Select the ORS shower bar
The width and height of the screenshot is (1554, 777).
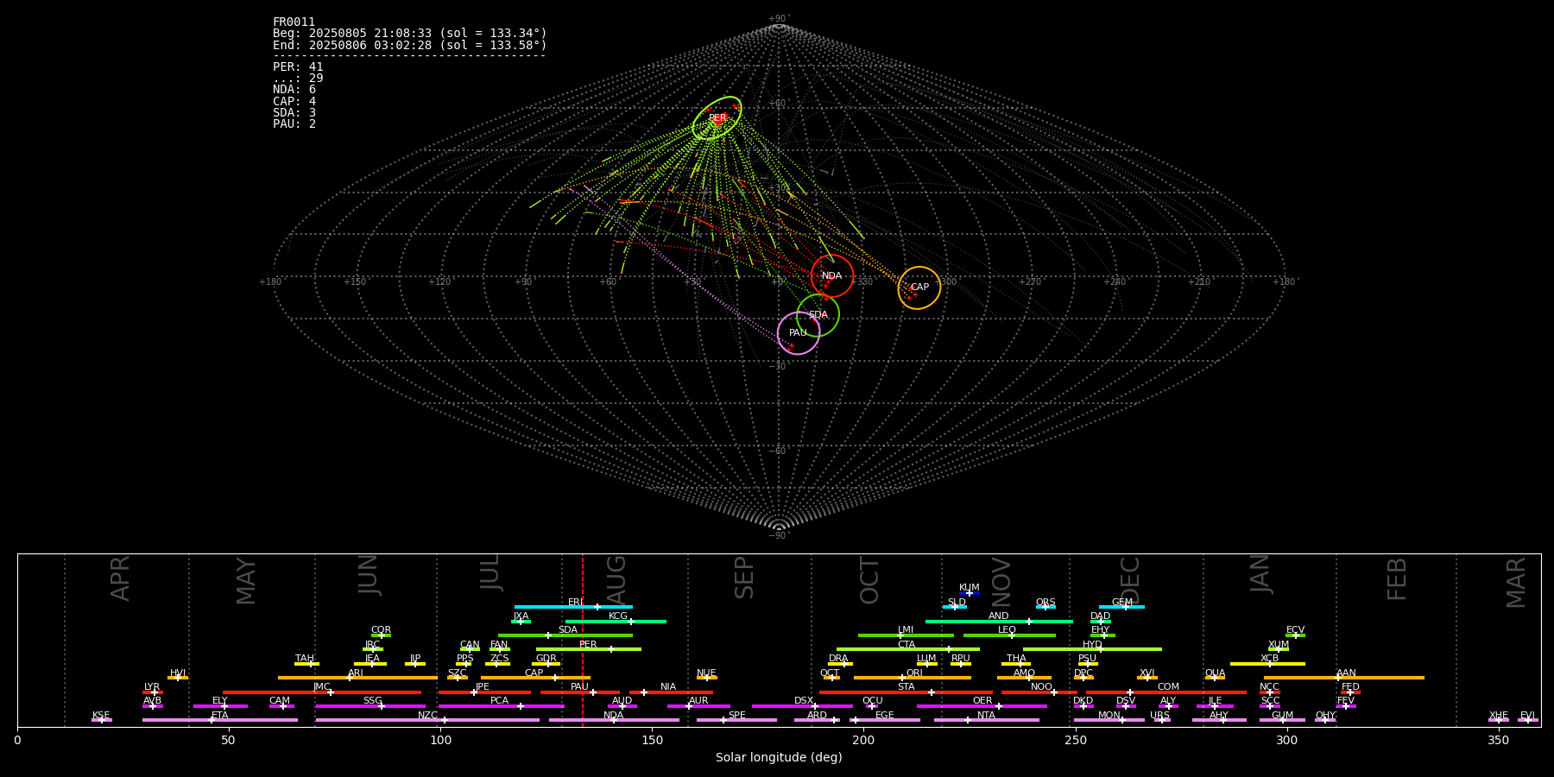pos(1045,607)
